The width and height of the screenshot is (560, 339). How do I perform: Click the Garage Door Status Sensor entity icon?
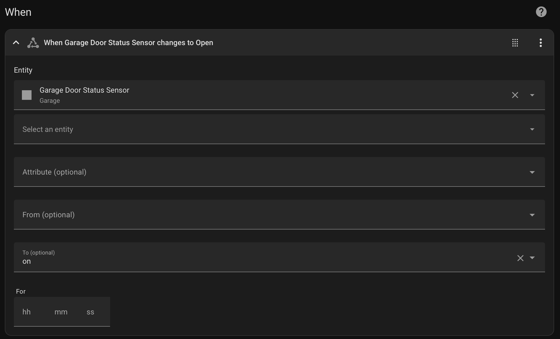click(x=27, y=95)
